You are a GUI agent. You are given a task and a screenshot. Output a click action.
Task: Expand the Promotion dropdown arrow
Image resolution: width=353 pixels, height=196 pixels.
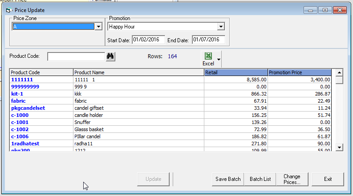(221, 27)
